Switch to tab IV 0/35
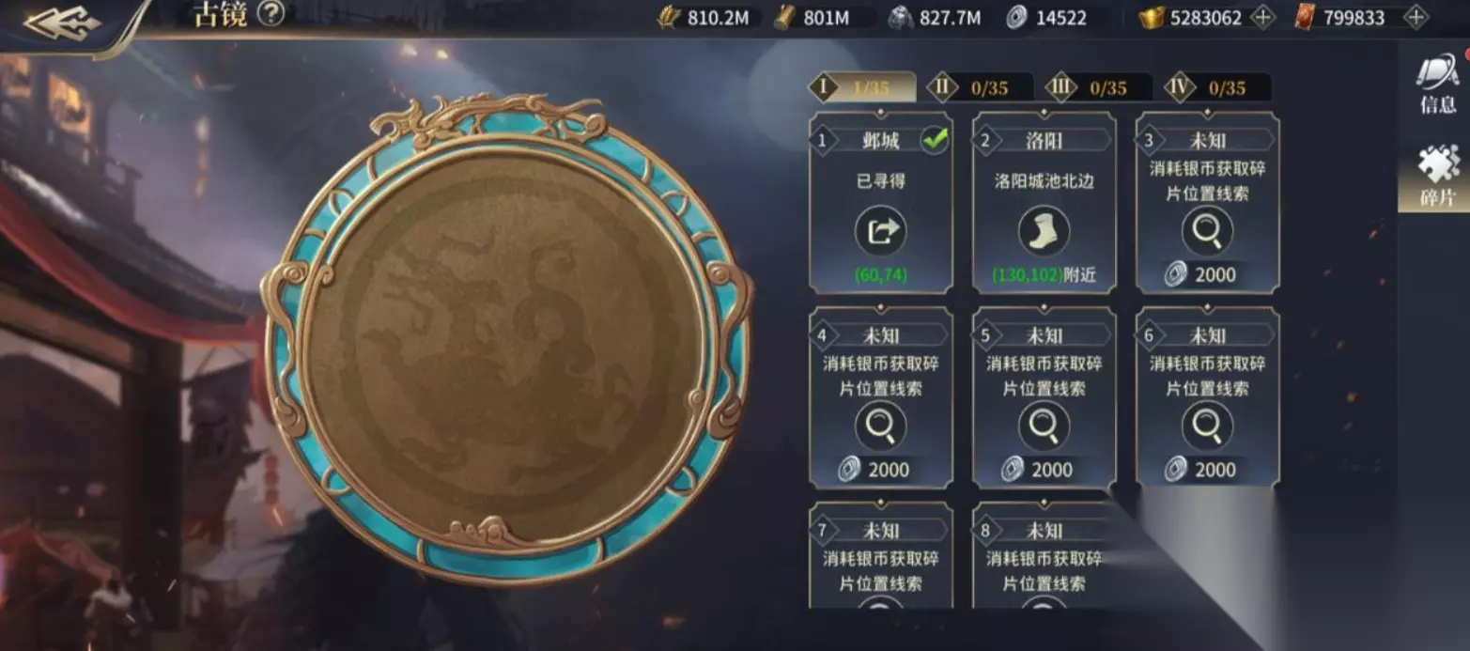1470x651 pixels. pyautogui.click(x=1218, y=87)
